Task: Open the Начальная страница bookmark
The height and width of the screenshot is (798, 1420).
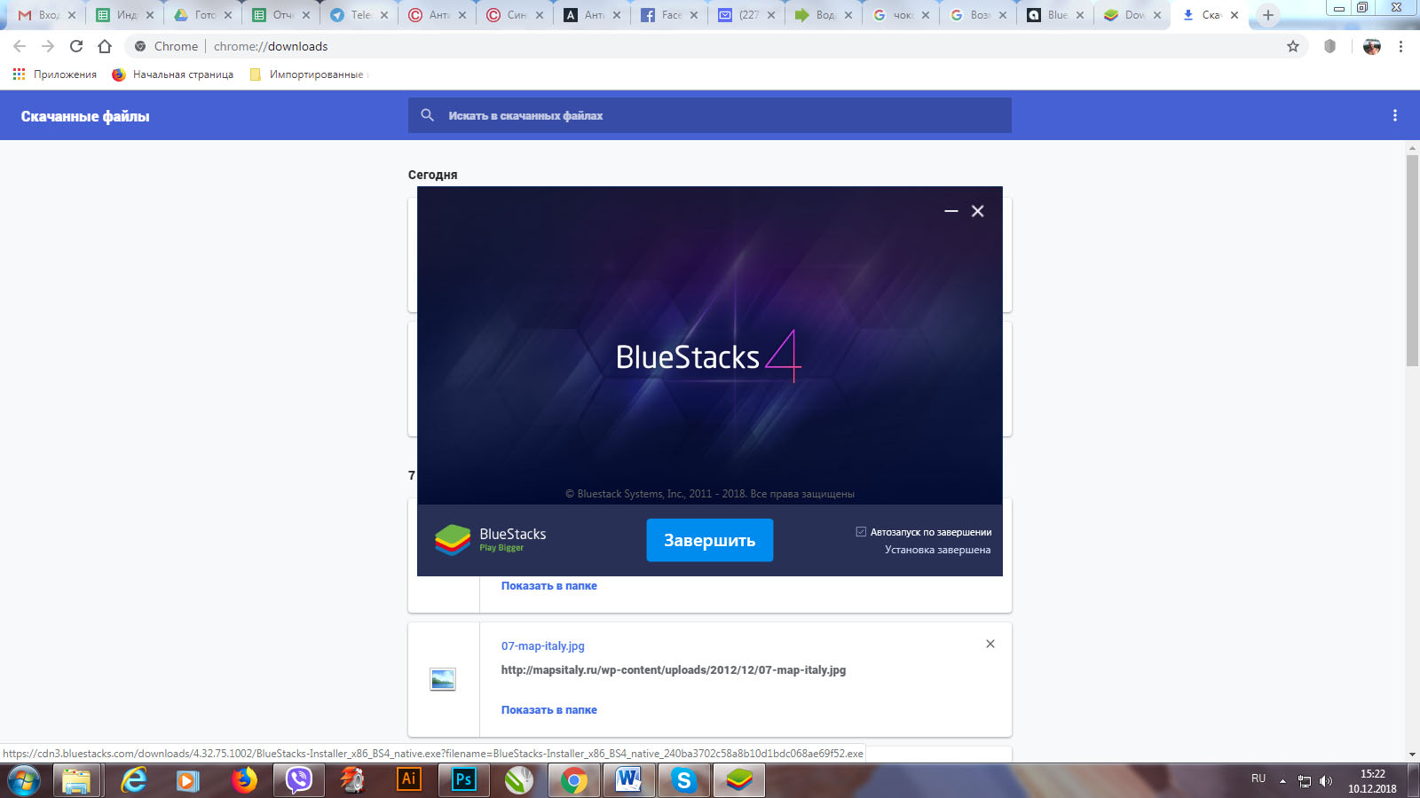Action: click(173, 74)
